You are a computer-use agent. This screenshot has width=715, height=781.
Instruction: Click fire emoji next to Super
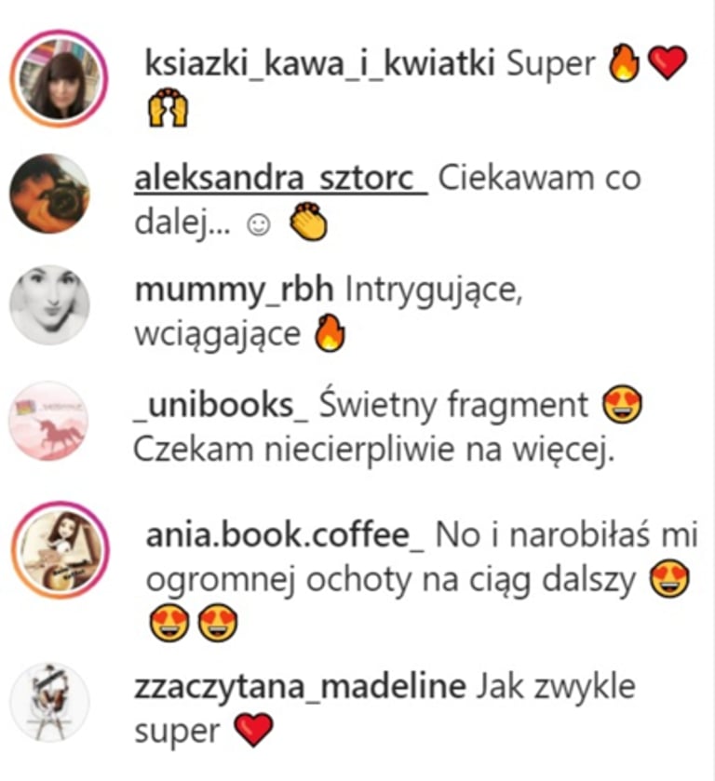(625, 62)
